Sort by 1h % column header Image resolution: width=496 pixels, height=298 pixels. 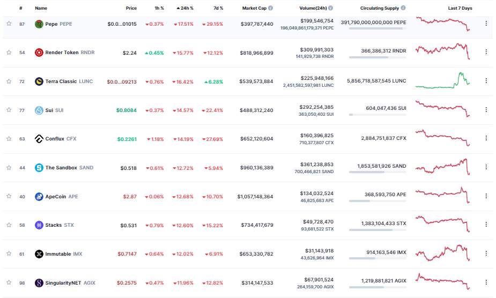pos(159,8)
